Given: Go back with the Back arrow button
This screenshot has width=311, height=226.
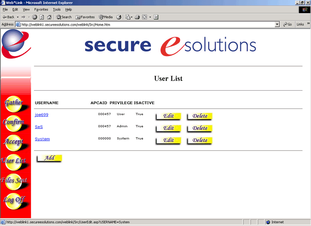Looking at the screenshot, I should coord(8,17).
